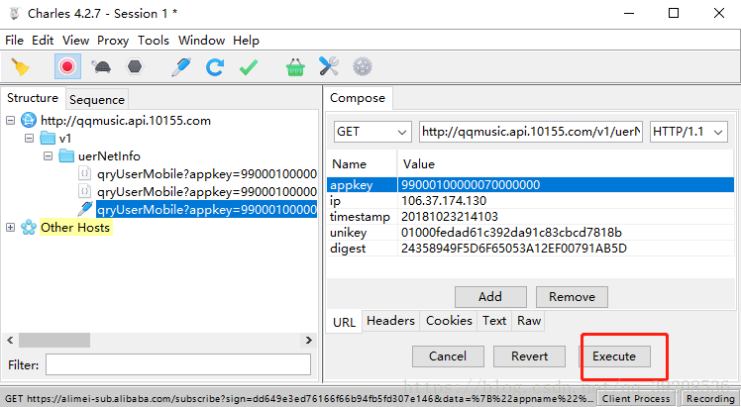Viewport: 741px width, 407px height.
Task: Switch to the Sequence tab
Action: point(97,100)
